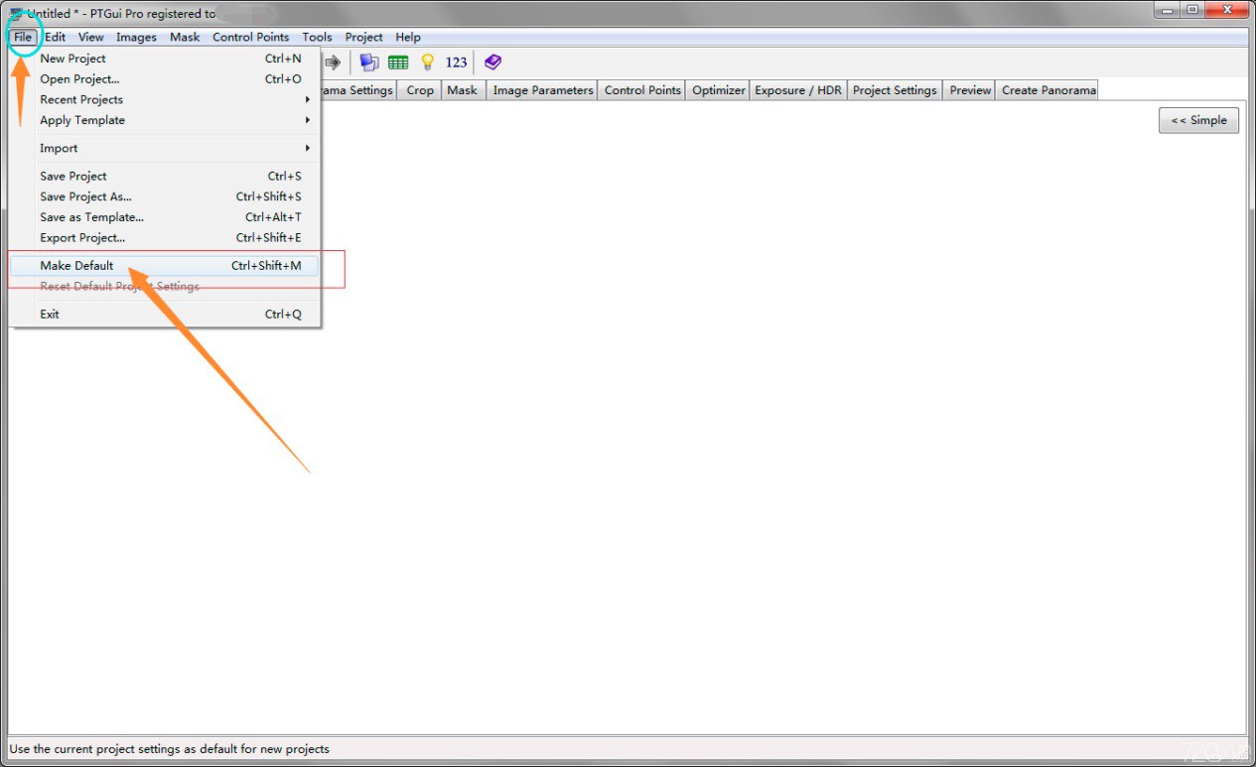Open the 123 numerical transform tool

(456, 63)
